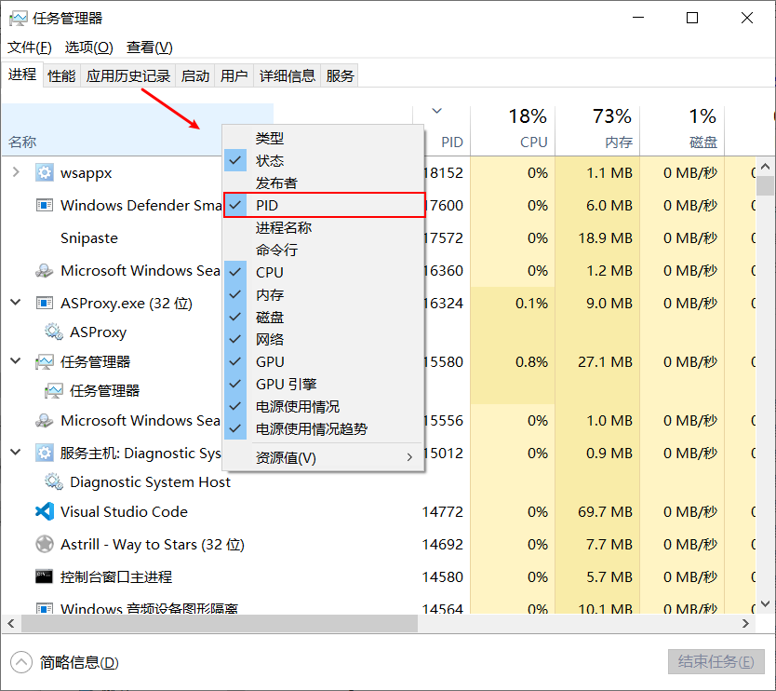The height and width of the screenshot is (691, 776).
Task: Switch to the 启动 tab
Action: click(x=195, y=75)
